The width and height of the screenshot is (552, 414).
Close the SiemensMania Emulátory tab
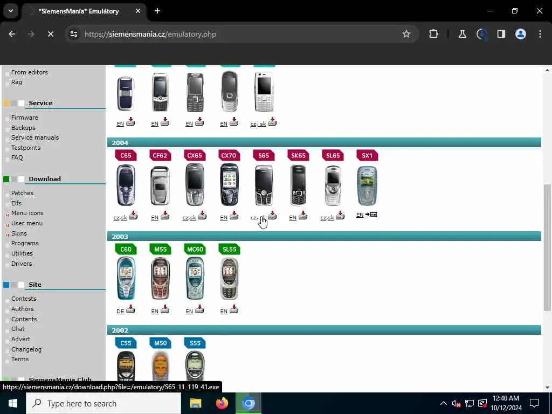point(138,11)
